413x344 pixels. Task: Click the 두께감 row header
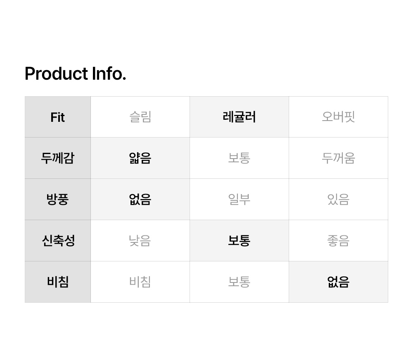[x=58, y=158]
